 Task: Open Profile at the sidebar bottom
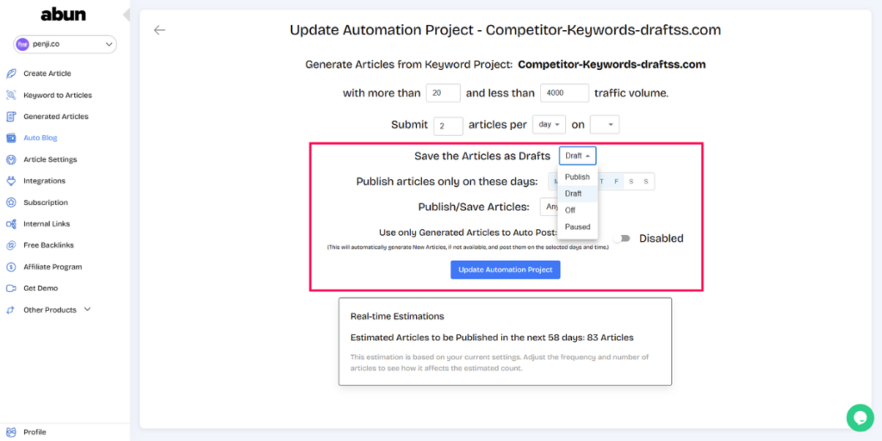(34, 432)
